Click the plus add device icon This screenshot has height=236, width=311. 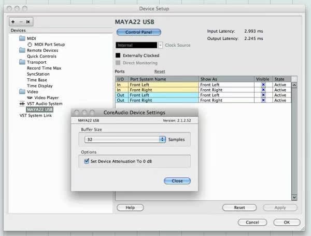point(13,22)
